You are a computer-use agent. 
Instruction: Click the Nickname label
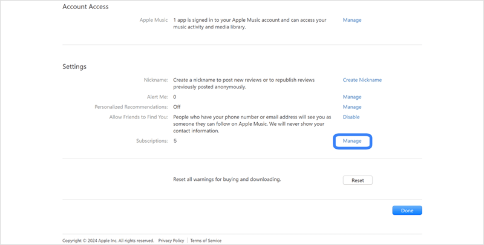pos(155,80)
